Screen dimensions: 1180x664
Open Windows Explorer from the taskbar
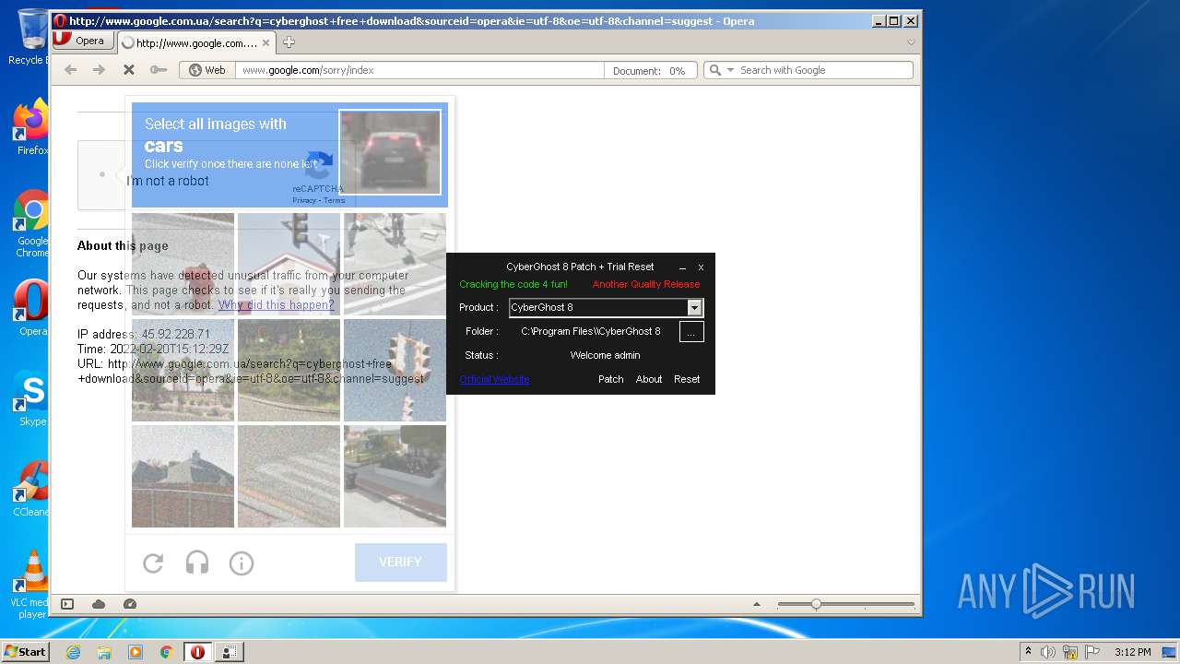pos(104,652)
